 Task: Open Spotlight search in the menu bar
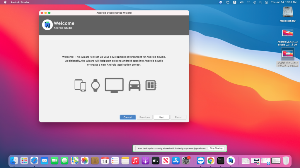pos(260,2)
